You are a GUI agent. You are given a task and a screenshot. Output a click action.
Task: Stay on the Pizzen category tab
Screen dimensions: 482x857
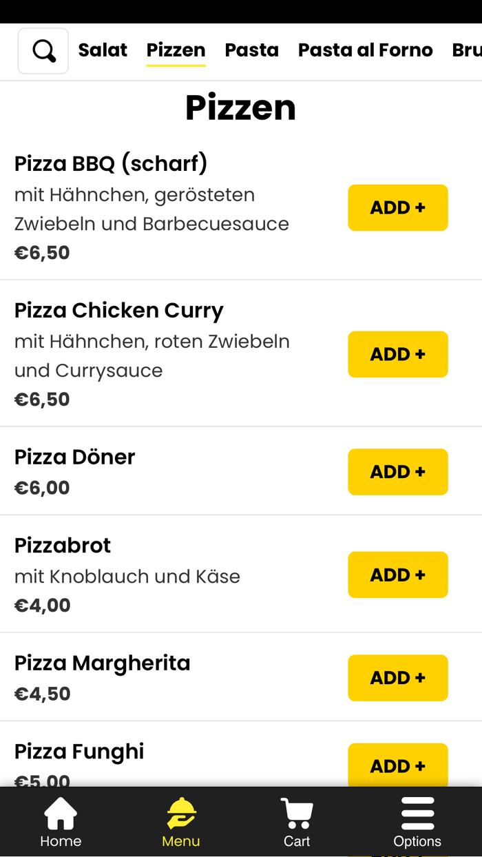tap(176, 50)
